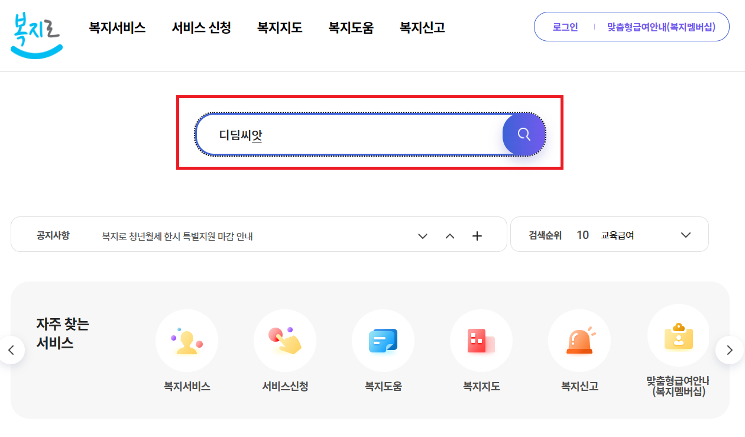Expand the 공지사항 notice list
This screenshot has width=745, height=437.
pyautogui.click(x=422, y=236)
